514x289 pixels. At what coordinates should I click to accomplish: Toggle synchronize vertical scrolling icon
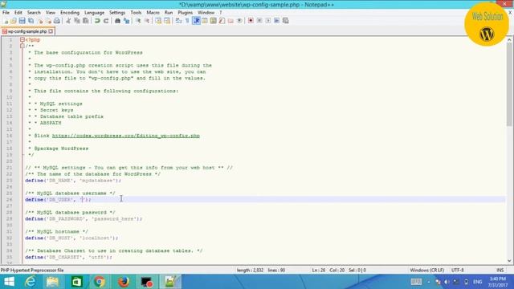coord(158,21)
